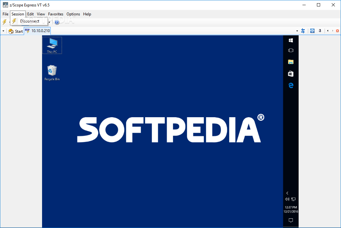Open the dropdown arrow left of Help icon
This screenshot has width=341, height=228.
pyautogui.click(x=49, y=22)
